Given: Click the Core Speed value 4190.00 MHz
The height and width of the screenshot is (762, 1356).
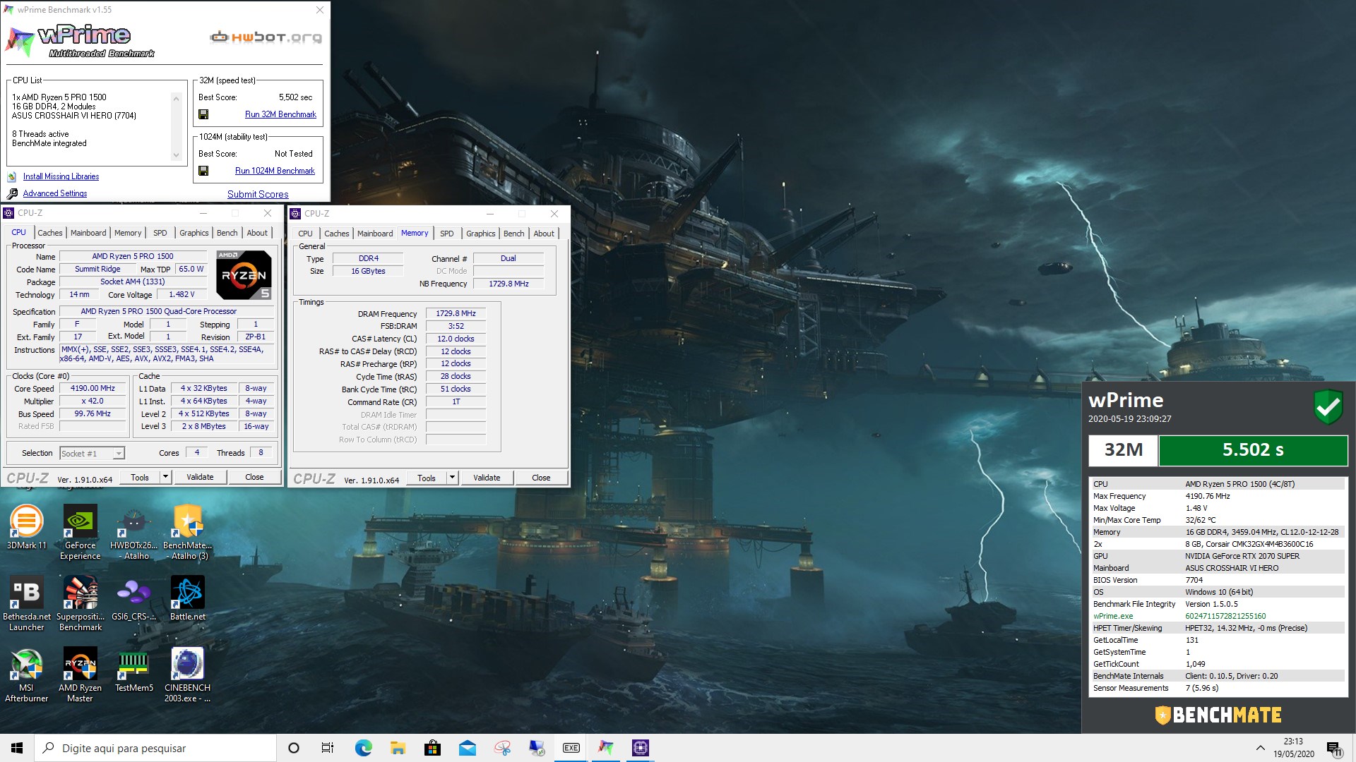Looking at the screenshot, I should coord(93,388).
